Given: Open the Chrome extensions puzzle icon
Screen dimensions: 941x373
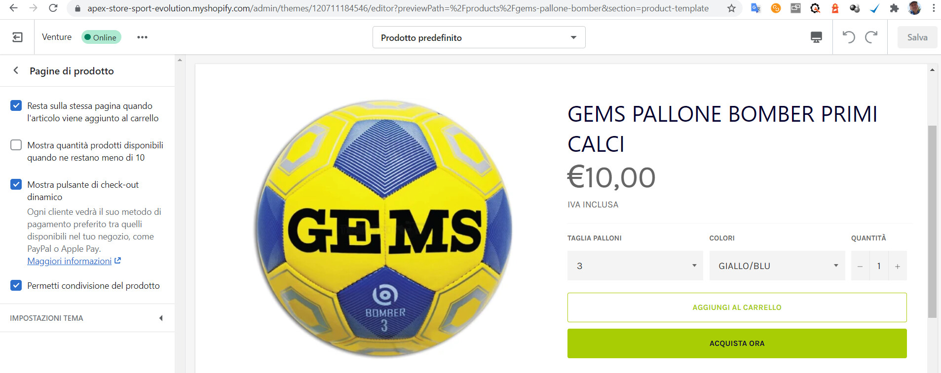Looking at the screenshot, I should [x=894, y=8].
